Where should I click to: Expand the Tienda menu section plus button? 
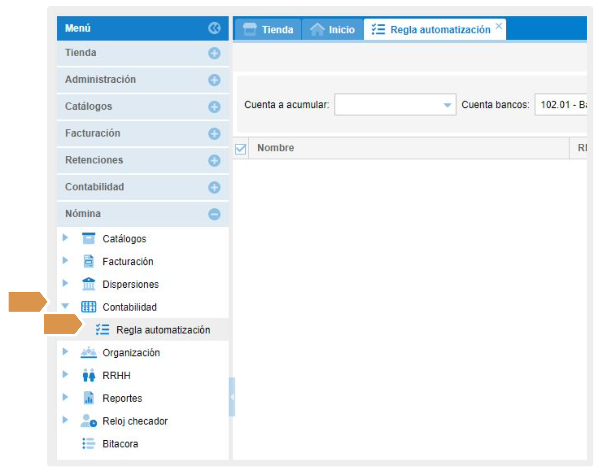214,53
